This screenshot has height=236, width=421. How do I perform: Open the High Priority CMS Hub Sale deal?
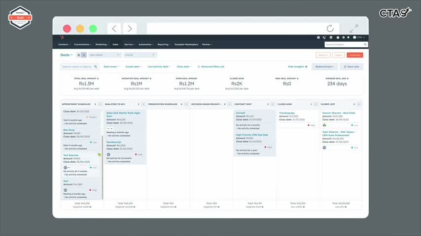[x=252, y=135]
